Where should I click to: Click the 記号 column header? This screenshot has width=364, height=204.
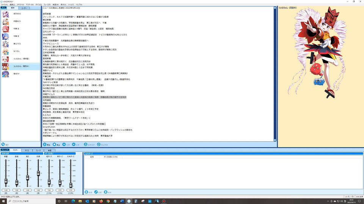pos(92,157)
